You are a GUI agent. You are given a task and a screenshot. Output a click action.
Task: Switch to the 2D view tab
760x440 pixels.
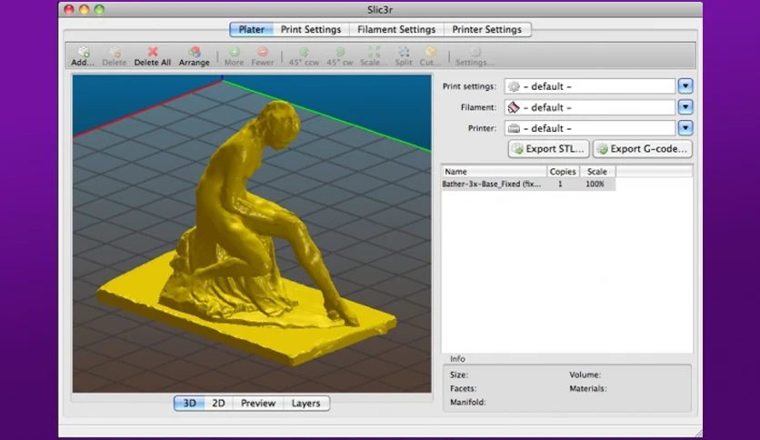[x=218, y=403]
